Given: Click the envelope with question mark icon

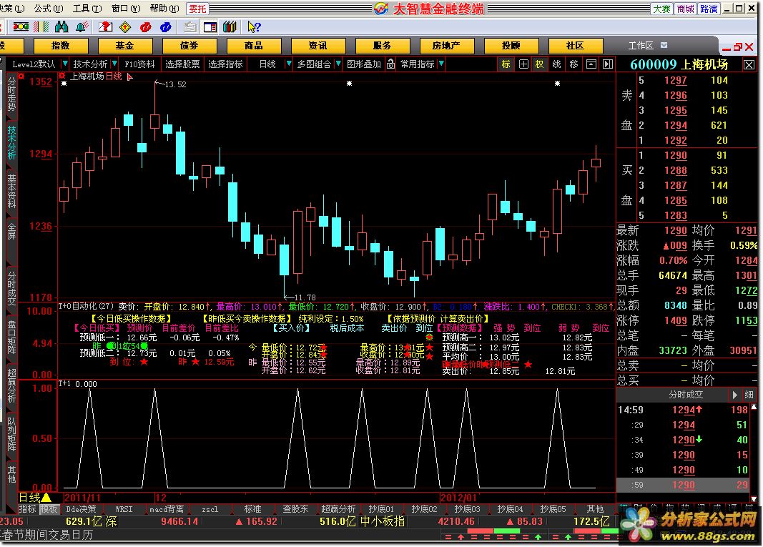Looking at the screenshot, I should tap(106, 26).
